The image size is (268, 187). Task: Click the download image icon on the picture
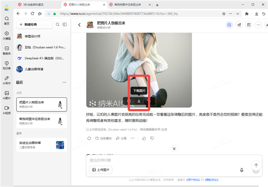point(139,102)
